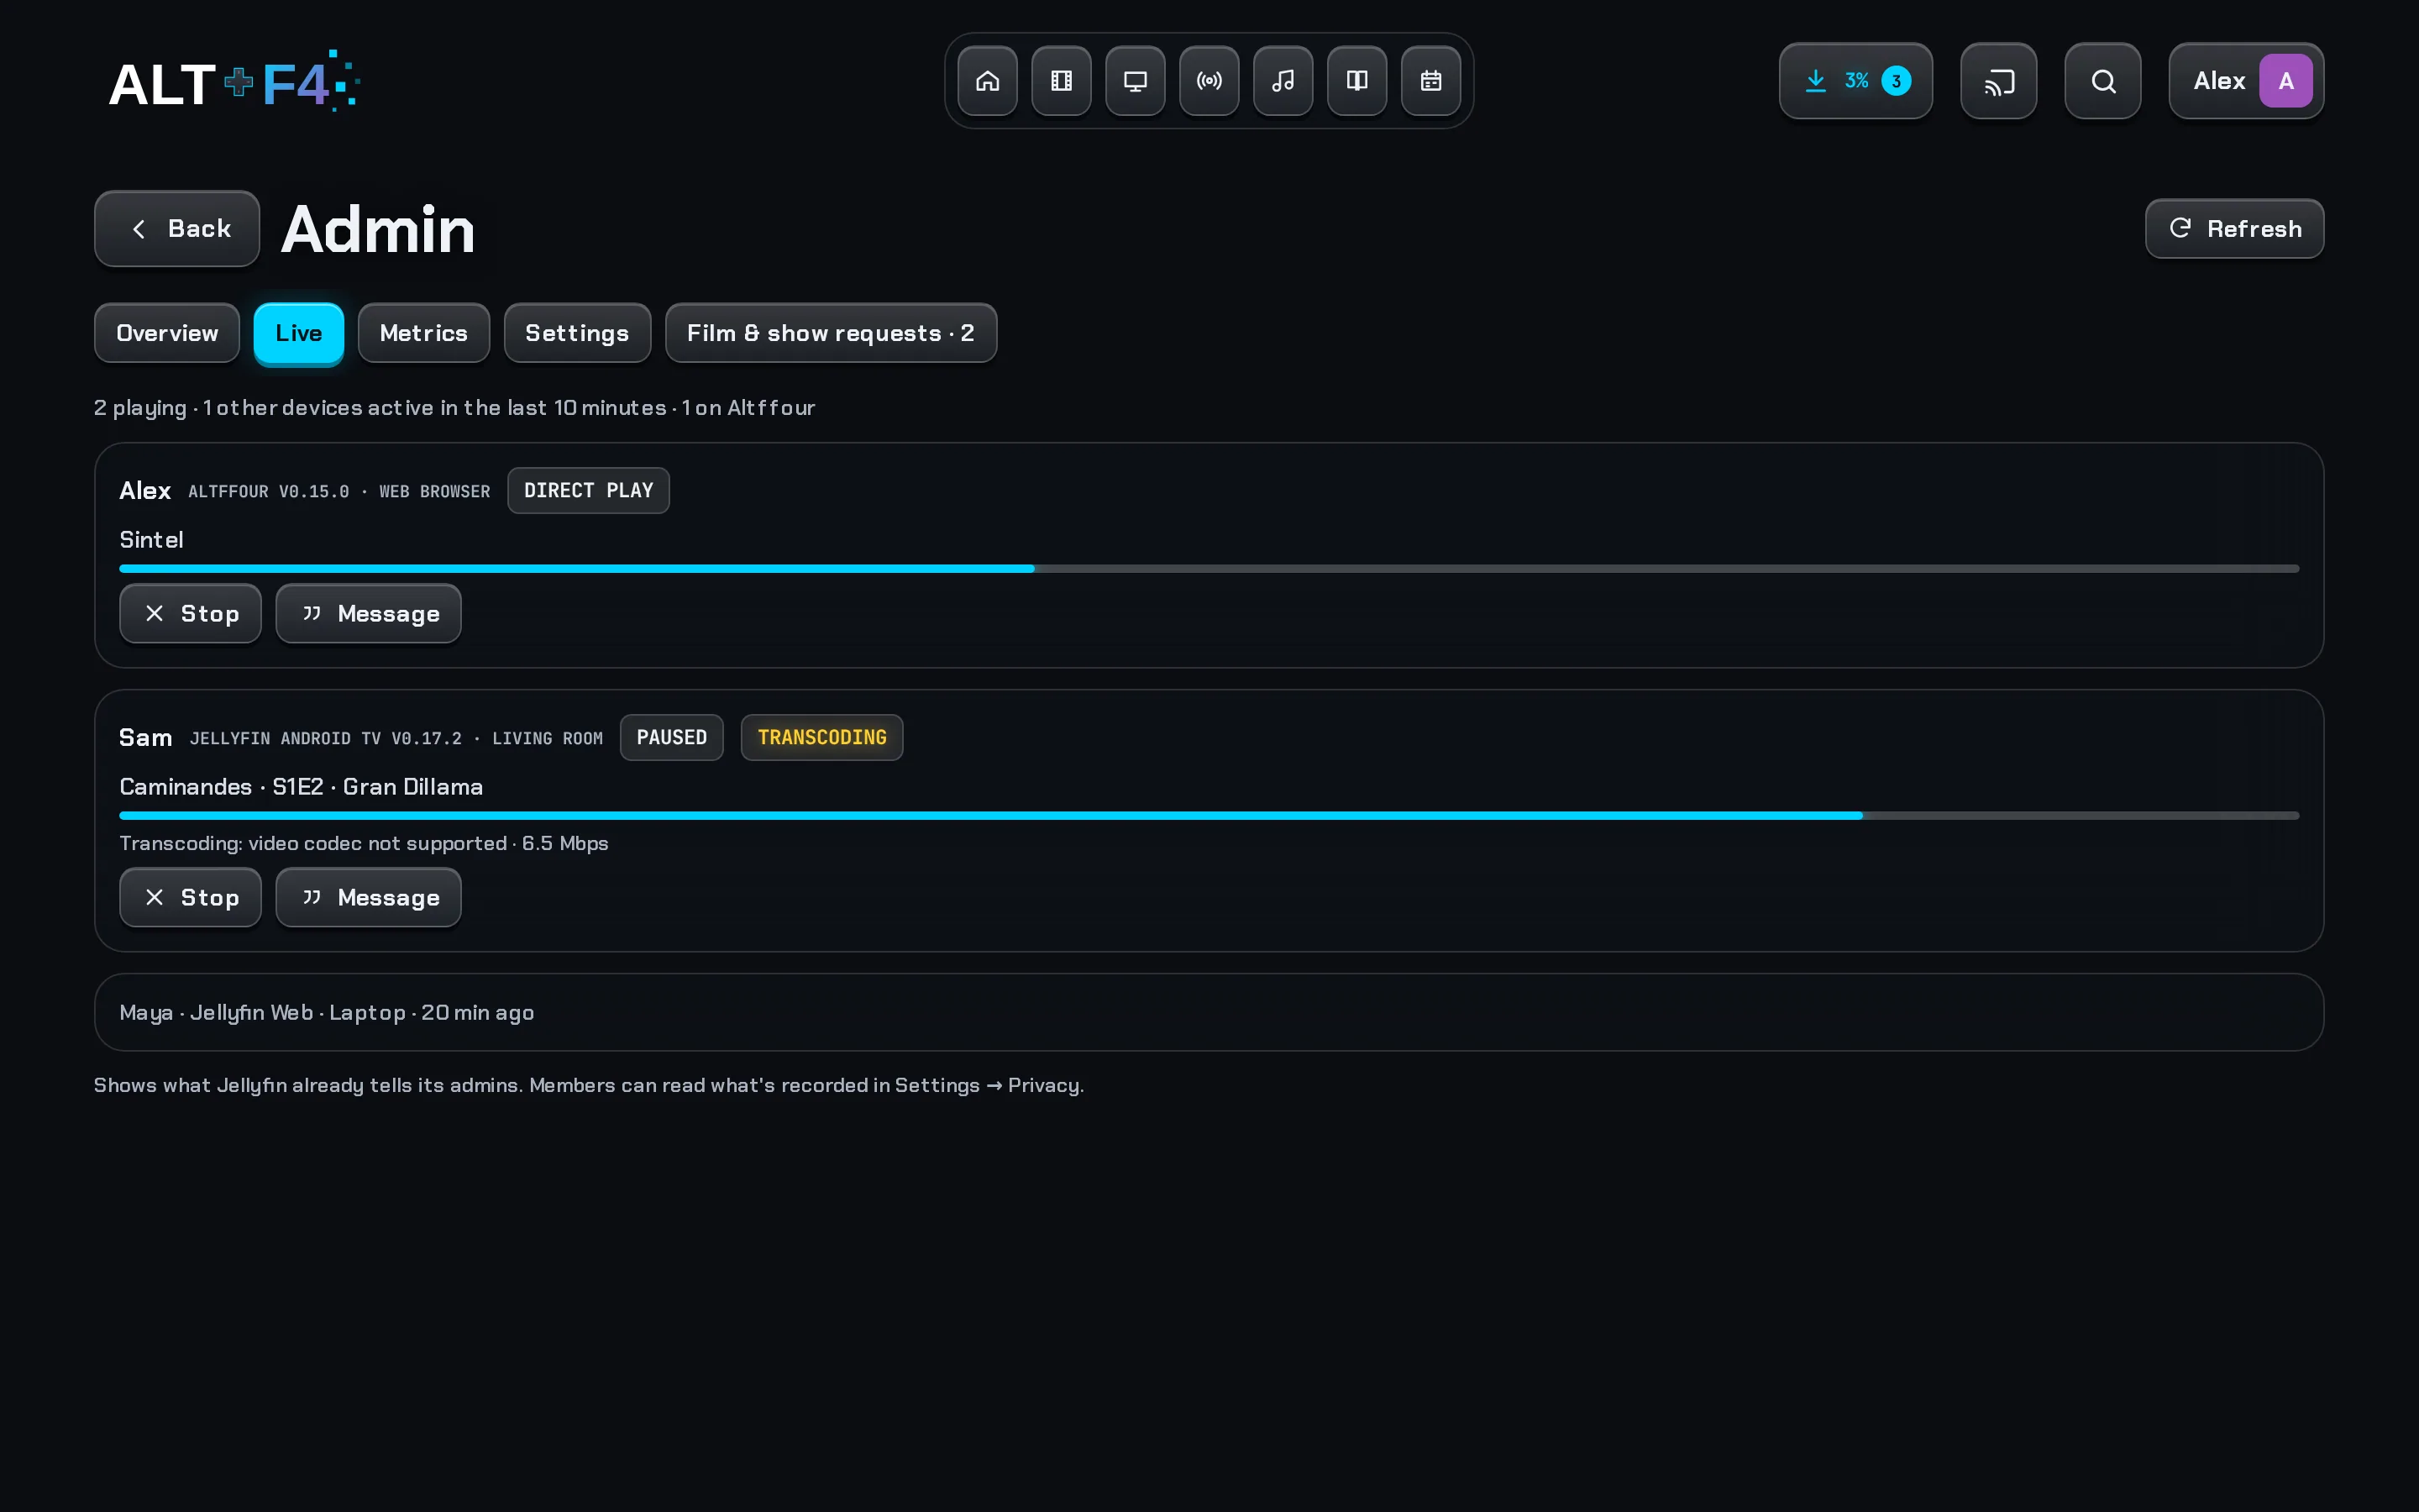This screenshot has width=2419, height=1512.
Task: Stop Alex's Sintel playback session
Action: (190, 613)
